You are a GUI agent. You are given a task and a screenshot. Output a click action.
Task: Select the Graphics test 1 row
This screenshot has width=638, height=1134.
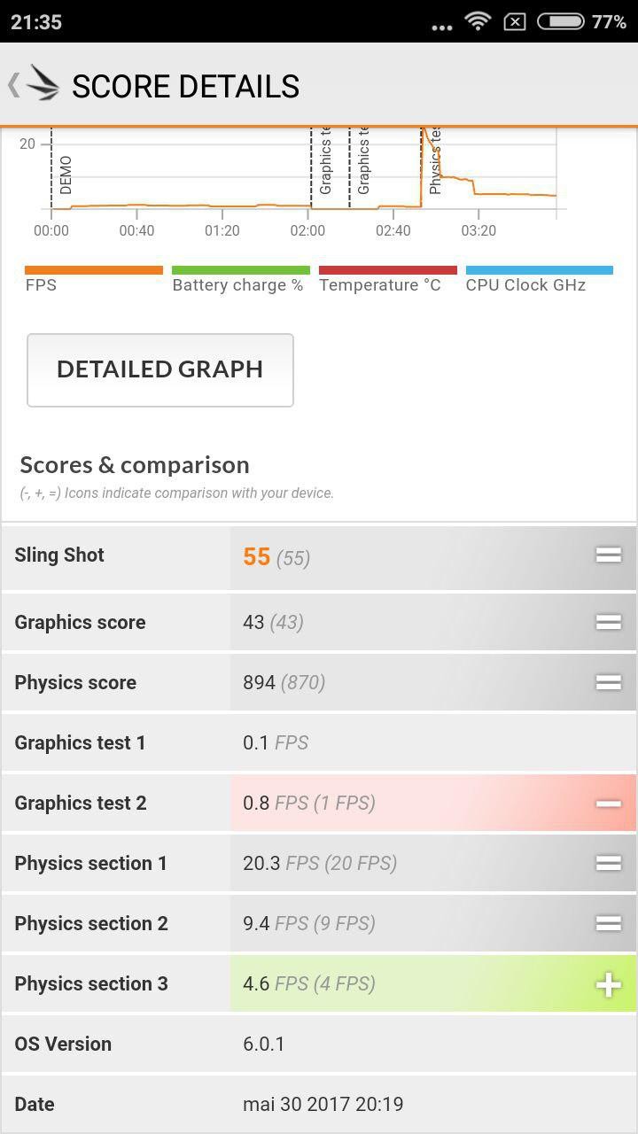[319, 742]
